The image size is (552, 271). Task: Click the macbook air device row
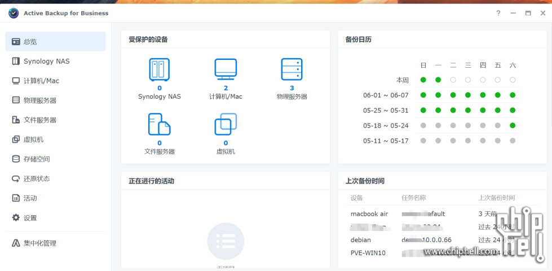pyautogui.click(x=442, y=214)
